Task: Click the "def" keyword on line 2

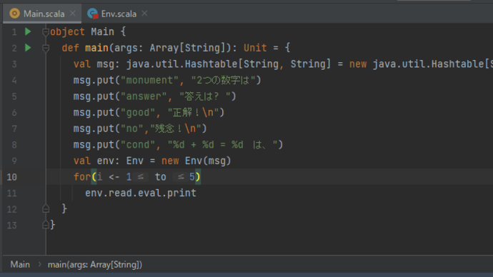Action: coord(71,48)
